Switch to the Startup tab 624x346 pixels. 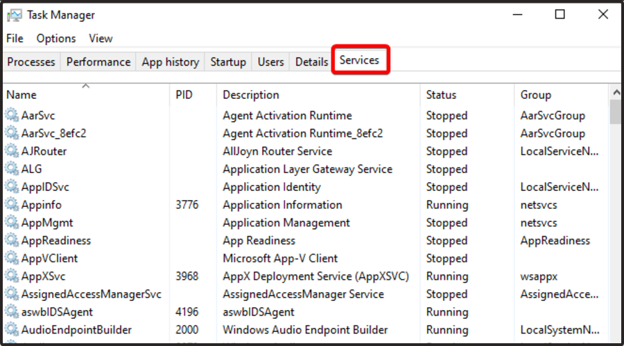[x=228, y=62]
